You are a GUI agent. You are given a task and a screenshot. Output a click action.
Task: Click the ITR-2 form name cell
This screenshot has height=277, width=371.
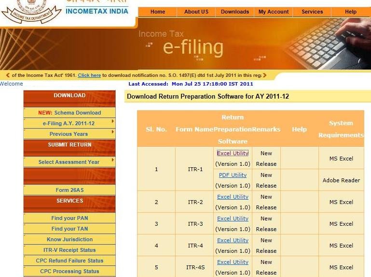195,202
